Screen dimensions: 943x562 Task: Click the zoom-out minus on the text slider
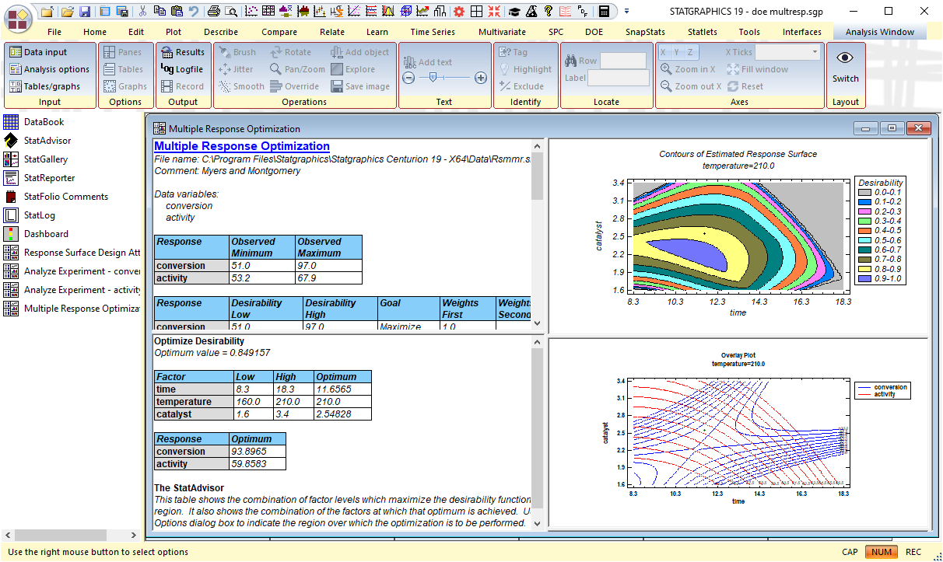(x=409, y=78)
